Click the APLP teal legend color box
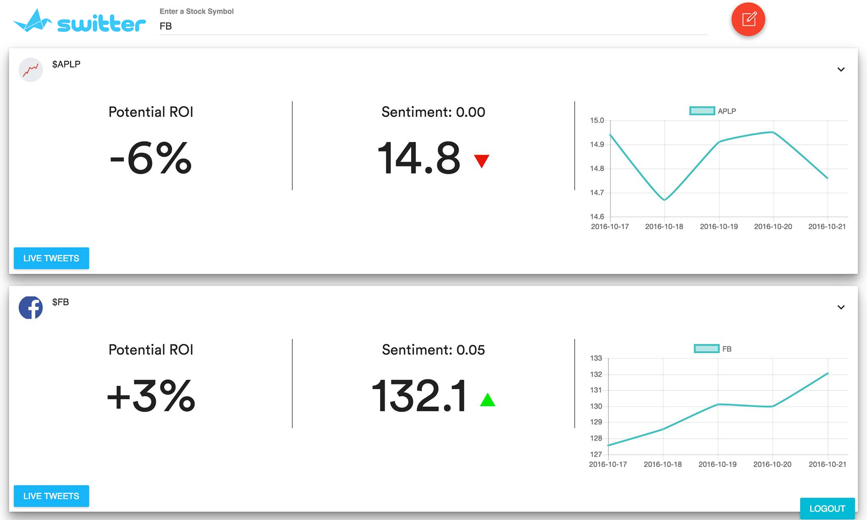The width and height of the screenshot is (867, 520). pos(702,111)
